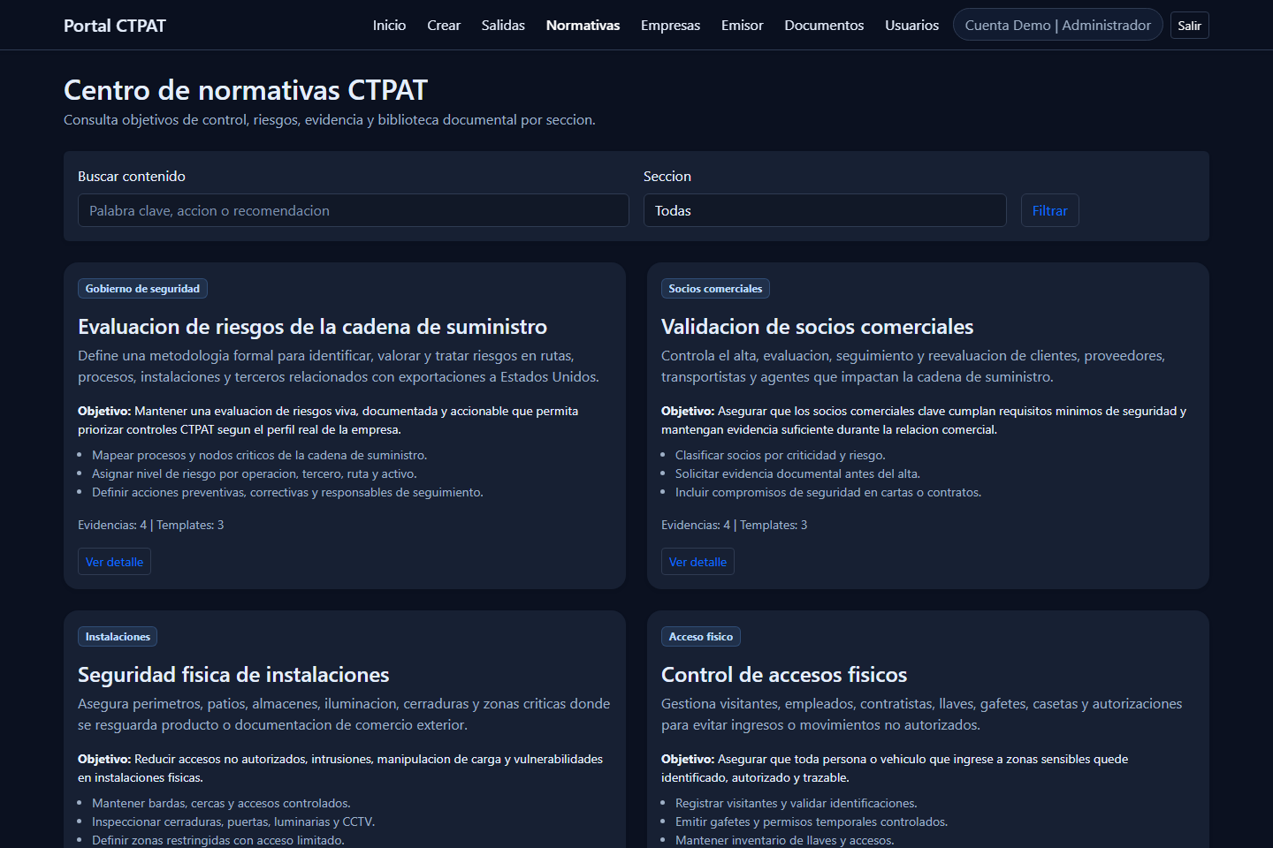Open the Seccion dropdown showing Todas
The height and width of the screenshot is (848, 1273).
tap(825, 210)
